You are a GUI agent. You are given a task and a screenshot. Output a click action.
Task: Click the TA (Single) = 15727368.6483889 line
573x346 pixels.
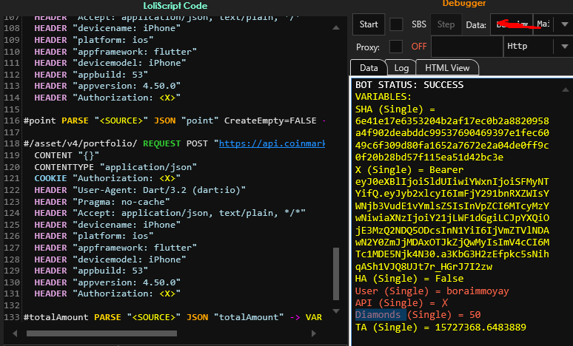pyautogui.click(x=440, y=327)
